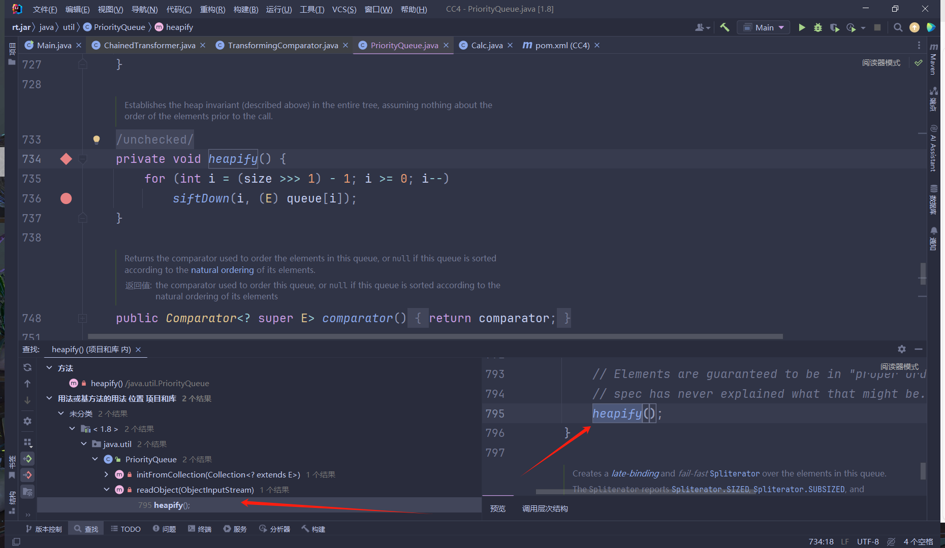Click the natural ordering doc link
Screen dimensions: 945x548
click(222, 270)
